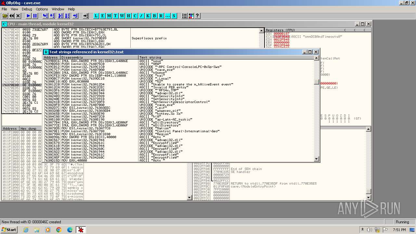Select the "\RPC Control\ConsoleLPC-0x%p-%ws" row
Viewport: 416px width, 234px height.
pyautogui.click(x=178, y=67)
